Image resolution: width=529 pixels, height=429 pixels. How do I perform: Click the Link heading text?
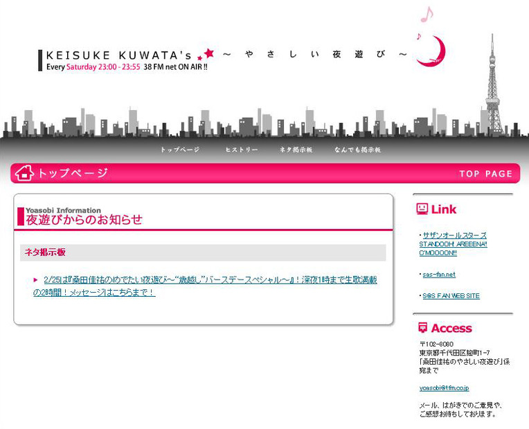444,210
